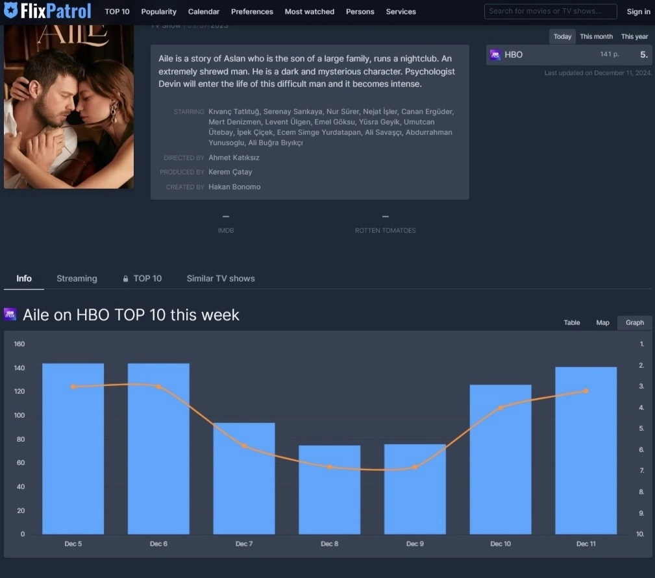
Task: Switch chart view to Map
Action: point(602,322)
